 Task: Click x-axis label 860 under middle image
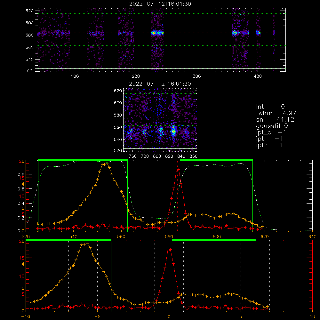point(193,156)
